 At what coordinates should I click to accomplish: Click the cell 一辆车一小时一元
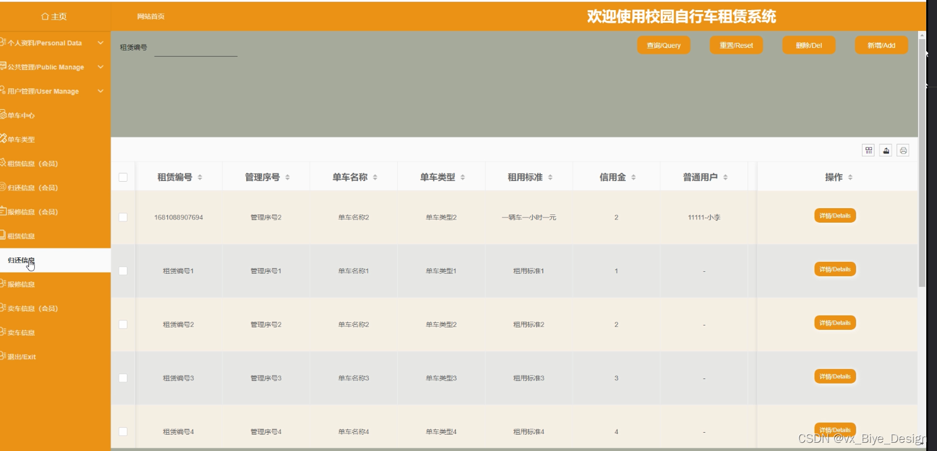click(528, 217)
